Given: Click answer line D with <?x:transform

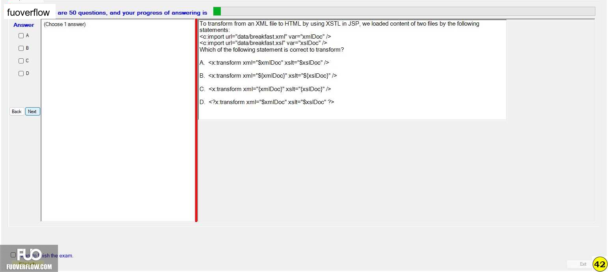Looking at the screenshot, I should [267, 102].
